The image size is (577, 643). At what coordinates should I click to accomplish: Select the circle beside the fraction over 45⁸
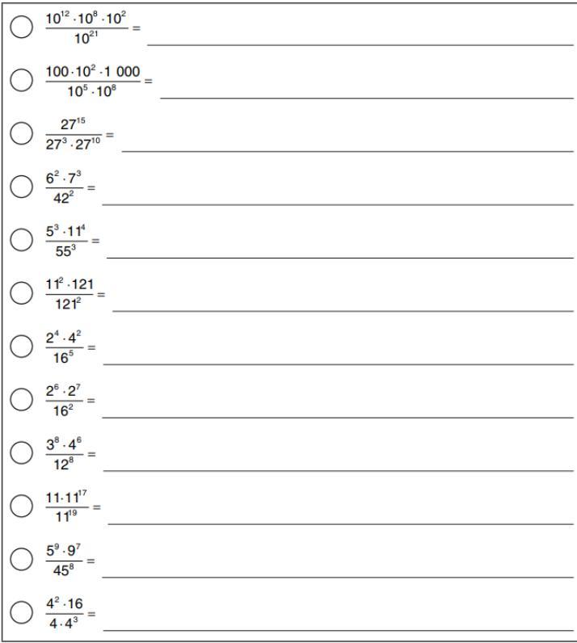(x=21, y=560)
